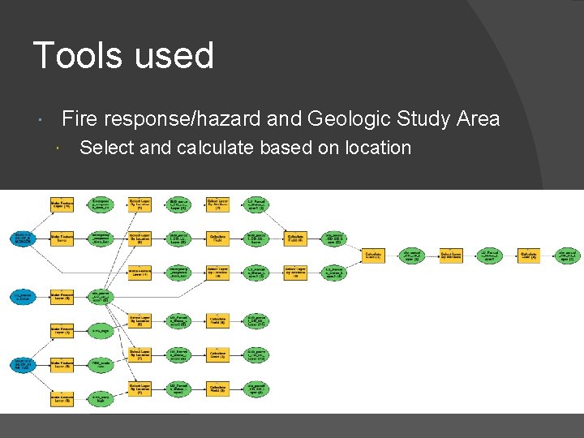Click the 'Select Layer By Attribute' box in the right-hand chain
Screen dimensions: 584x438
coord(451,255)
